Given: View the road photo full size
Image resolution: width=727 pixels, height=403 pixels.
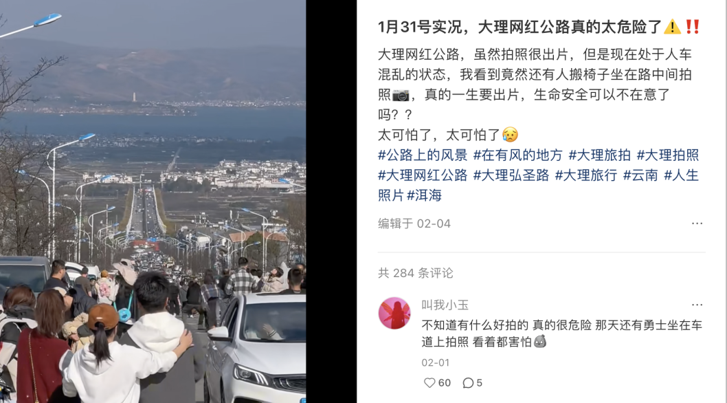Looking at the screenshot, I should click(153, 201).
